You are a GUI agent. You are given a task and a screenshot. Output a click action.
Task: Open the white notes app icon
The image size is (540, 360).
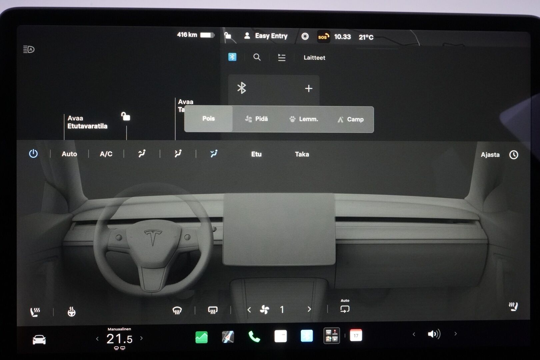(280, 336)
